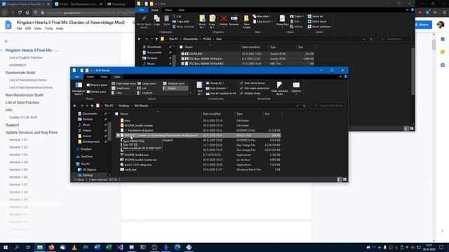Open Options dropdown in View ribbon
This screenshot has height=252, width=449.
(x=296, y=87)
